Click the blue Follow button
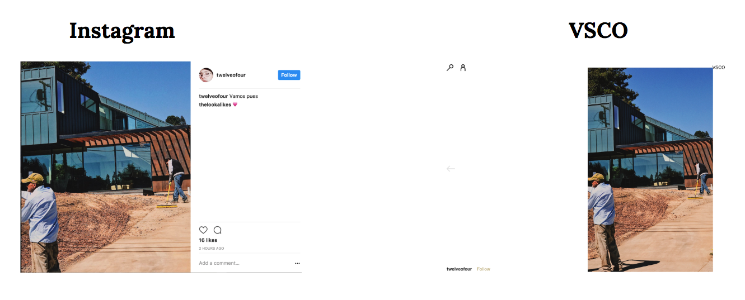The height and width of the screenshot is (300, 745). click(289, 75)
